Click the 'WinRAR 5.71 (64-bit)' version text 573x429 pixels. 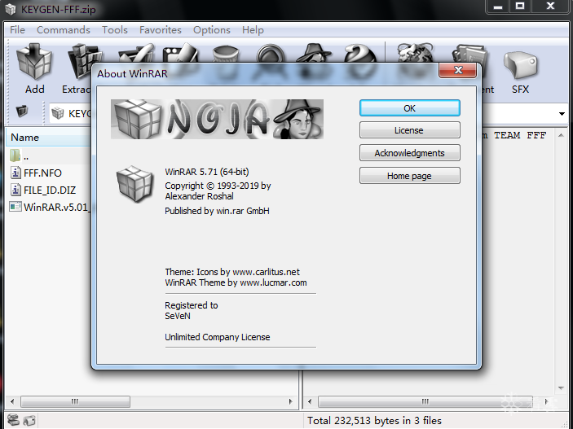[207, 172]
